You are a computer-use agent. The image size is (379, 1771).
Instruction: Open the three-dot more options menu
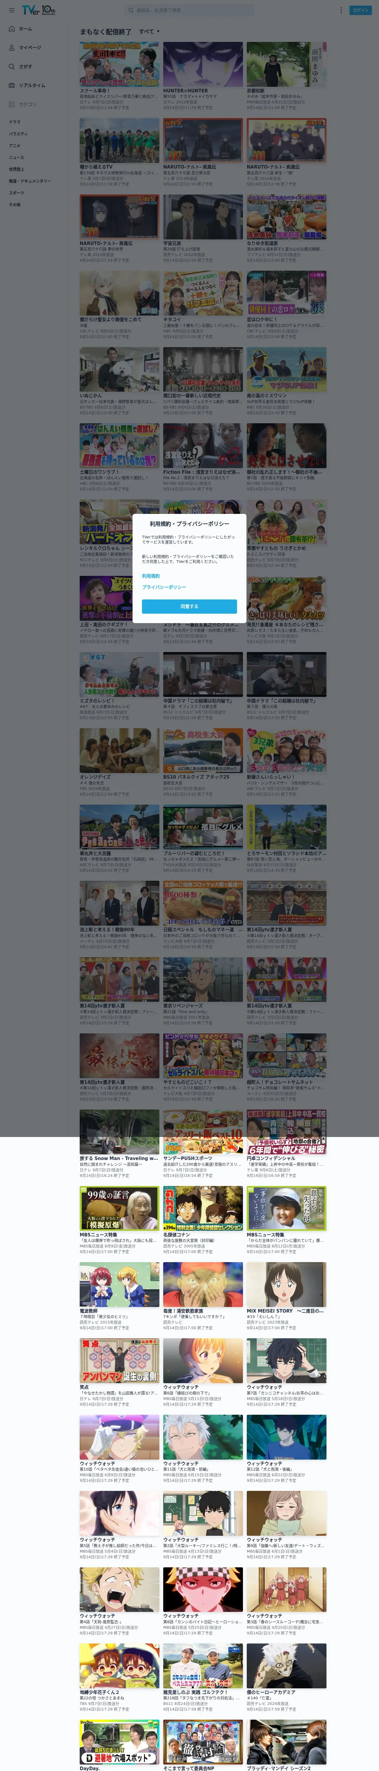tap(341, 10)
